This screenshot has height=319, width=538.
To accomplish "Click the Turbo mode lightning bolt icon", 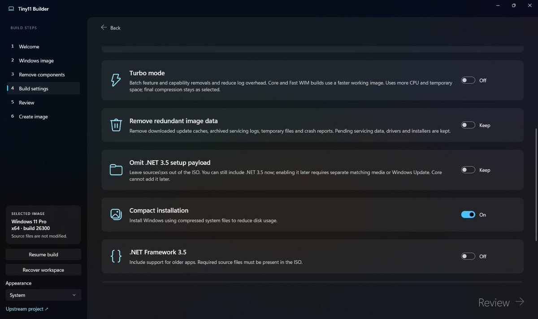I will point(116,80).
